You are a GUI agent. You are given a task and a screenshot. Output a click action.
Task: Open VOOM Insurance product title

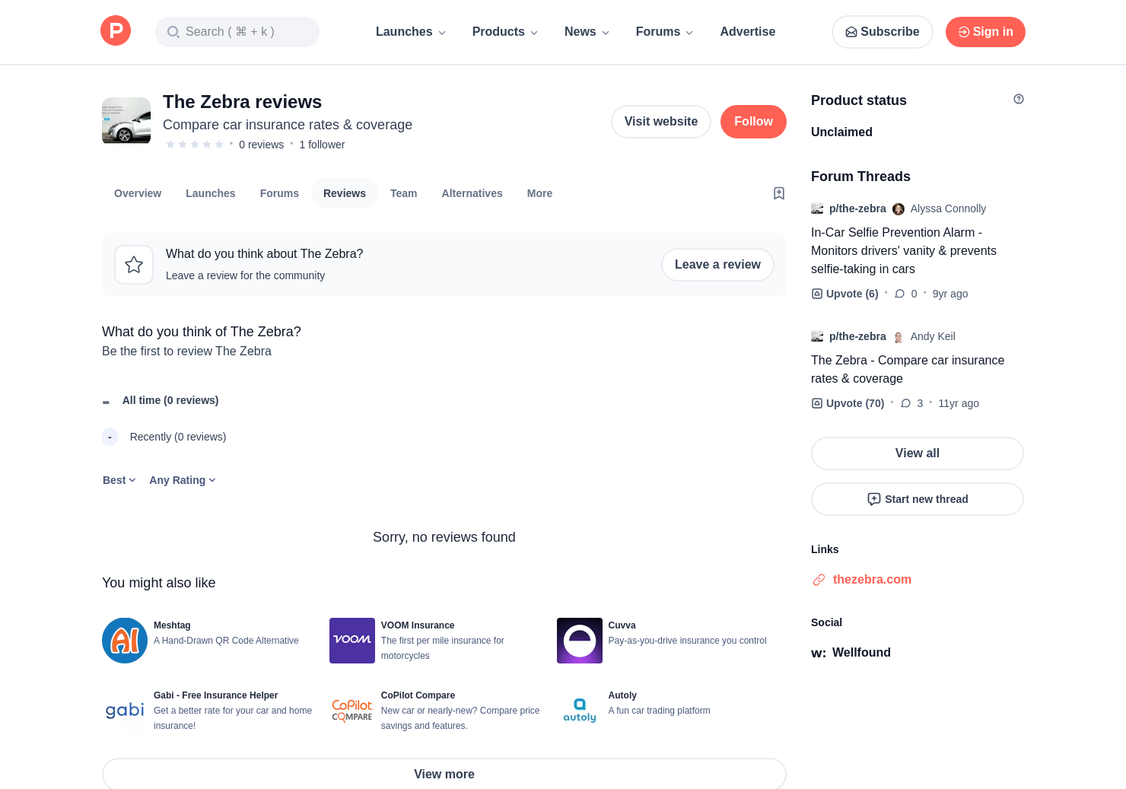[418, 625]
